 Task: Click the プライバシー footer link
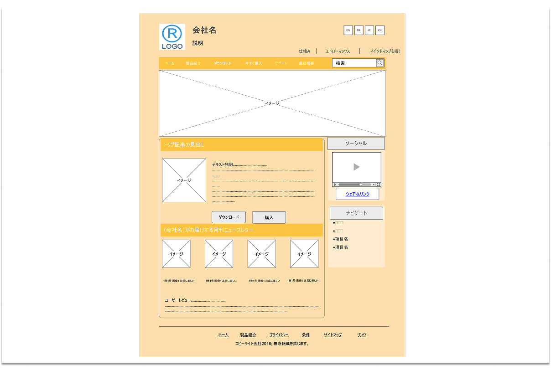(x=279, y=335)
